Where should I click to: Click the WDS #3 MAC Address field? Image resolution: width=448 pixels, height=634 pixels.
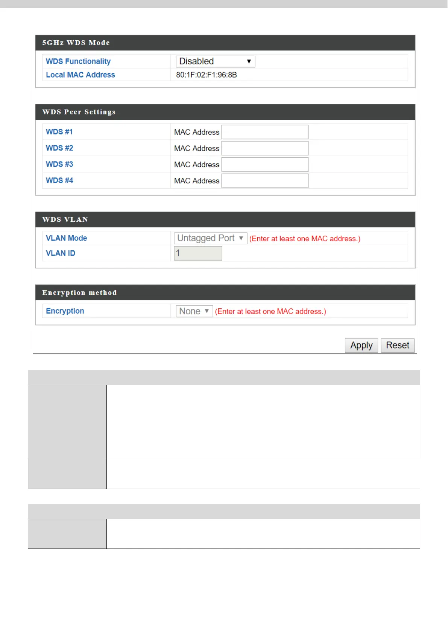265,165
